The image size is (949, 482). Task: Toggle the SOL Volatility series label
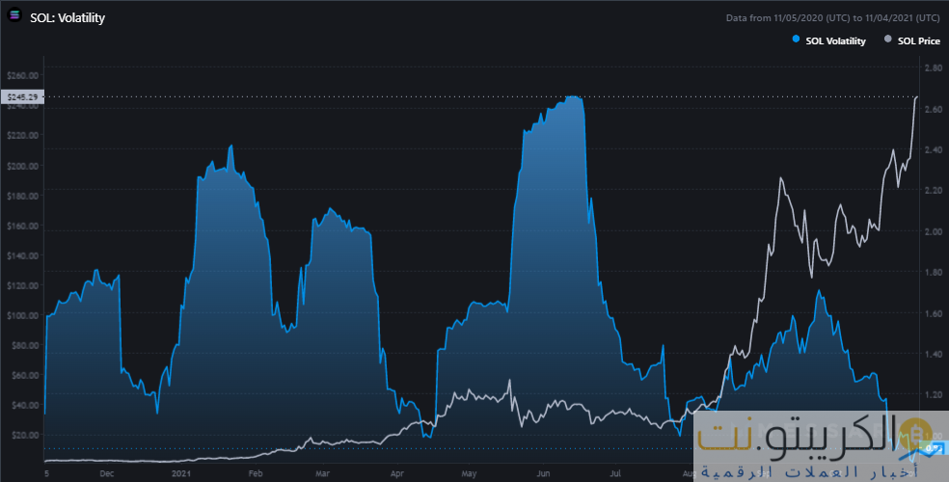coord(834,40)
